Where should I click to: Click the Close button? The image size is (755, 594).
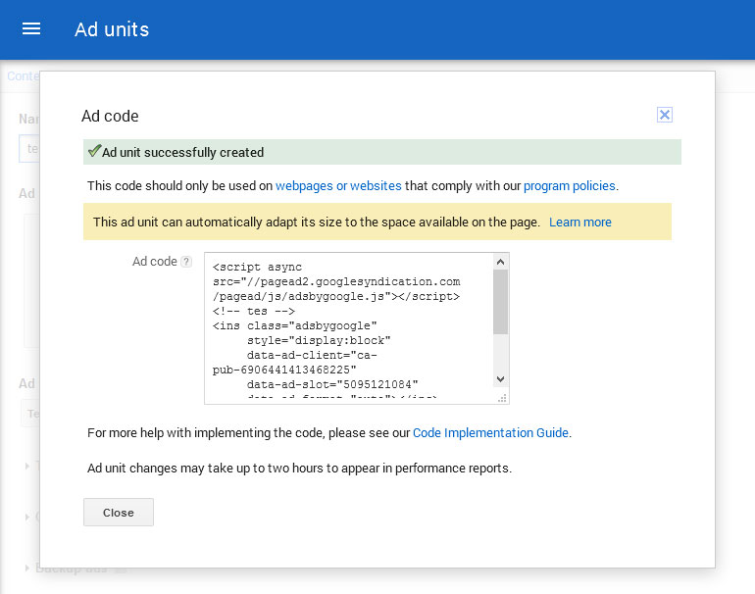(119, 513)
